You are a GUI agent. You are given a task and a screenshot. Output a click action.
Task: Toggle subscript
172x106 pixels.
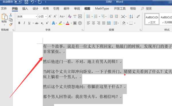pos(42,23)
